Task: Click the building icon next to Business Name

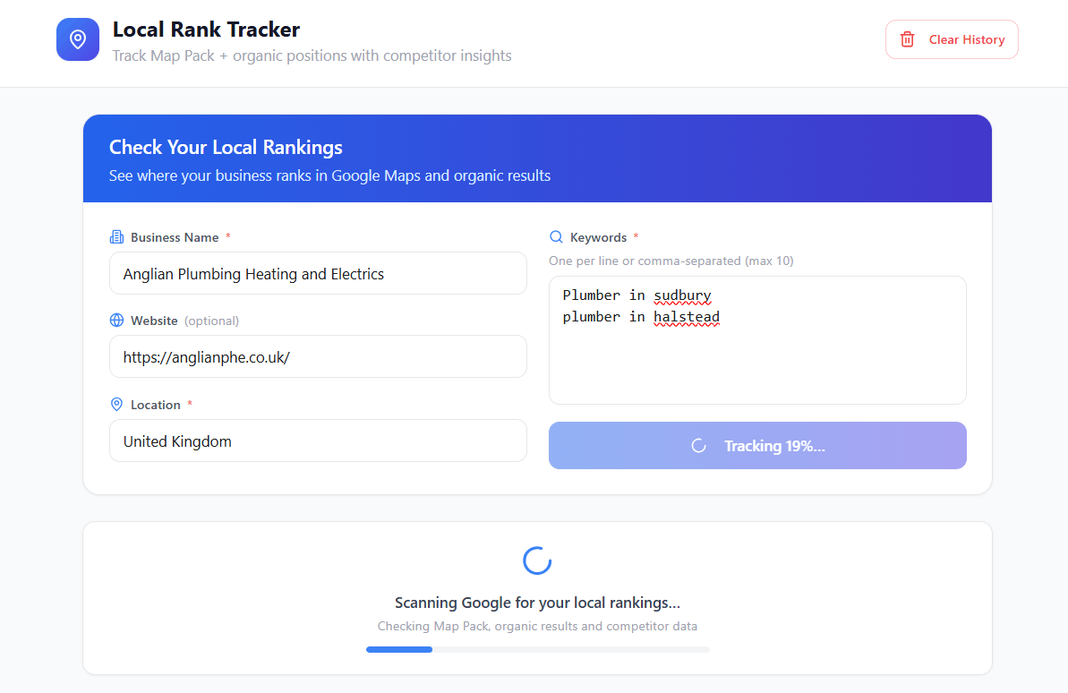Action: (116, 236)
